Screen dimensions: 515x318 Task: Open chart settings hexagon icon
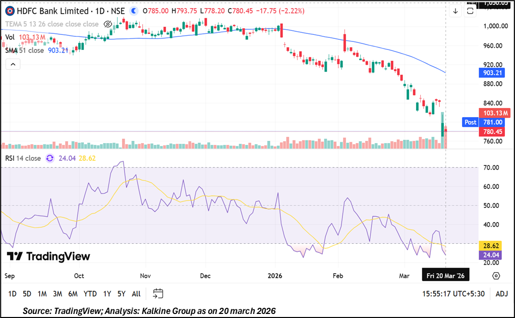click(x=496, y=276)
